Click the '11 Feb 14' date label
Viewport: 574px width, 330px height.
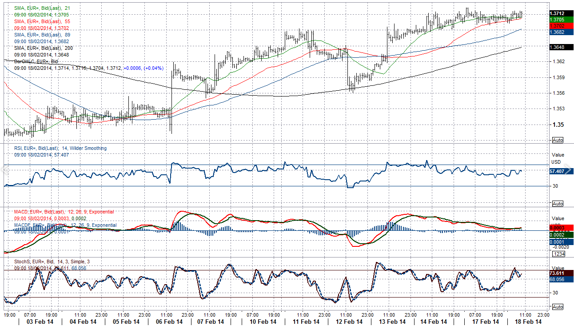[x=306, y=322]
